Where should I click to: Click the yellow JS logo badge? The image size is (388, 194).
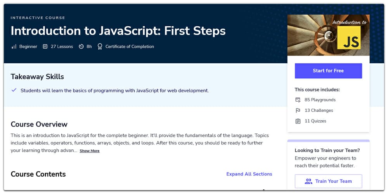[349, 38]
